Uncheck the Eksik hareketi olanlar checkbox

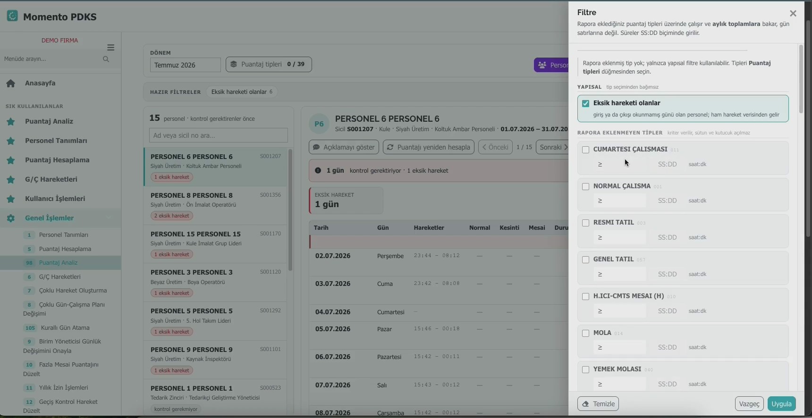(586, 103)
